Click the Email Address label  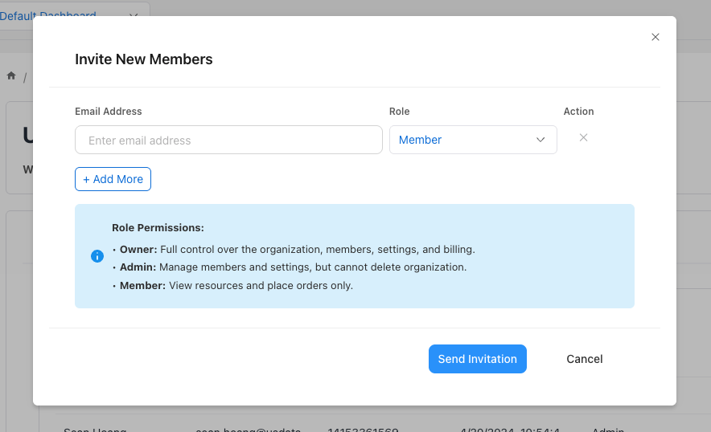109,112
